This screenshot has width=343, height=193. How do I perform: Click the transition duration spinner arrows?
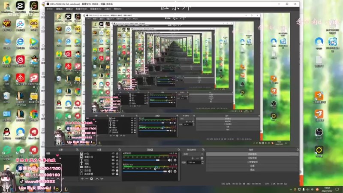(202, 163)
